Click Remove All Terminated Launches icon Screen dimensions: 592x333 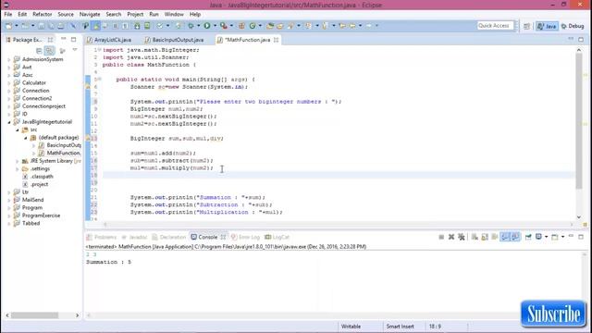(x=462, y=237)
